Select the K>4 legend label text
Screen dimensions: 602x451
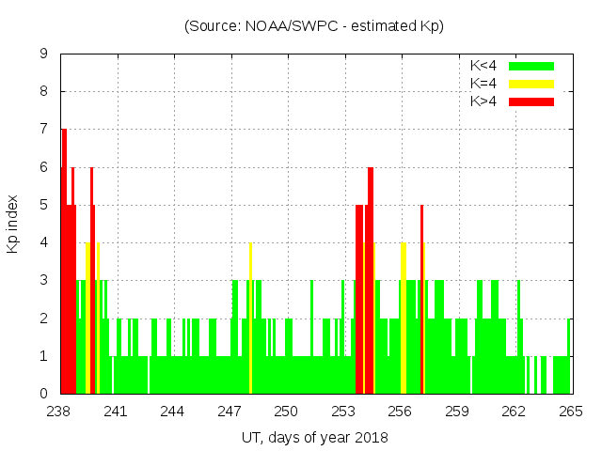(x=484, y=101)
